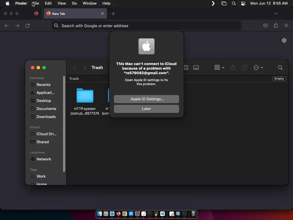Open Firefox extensions puzzle icon
The height and width of the screenshot is (220, 293).
click(x=276, y=25)
